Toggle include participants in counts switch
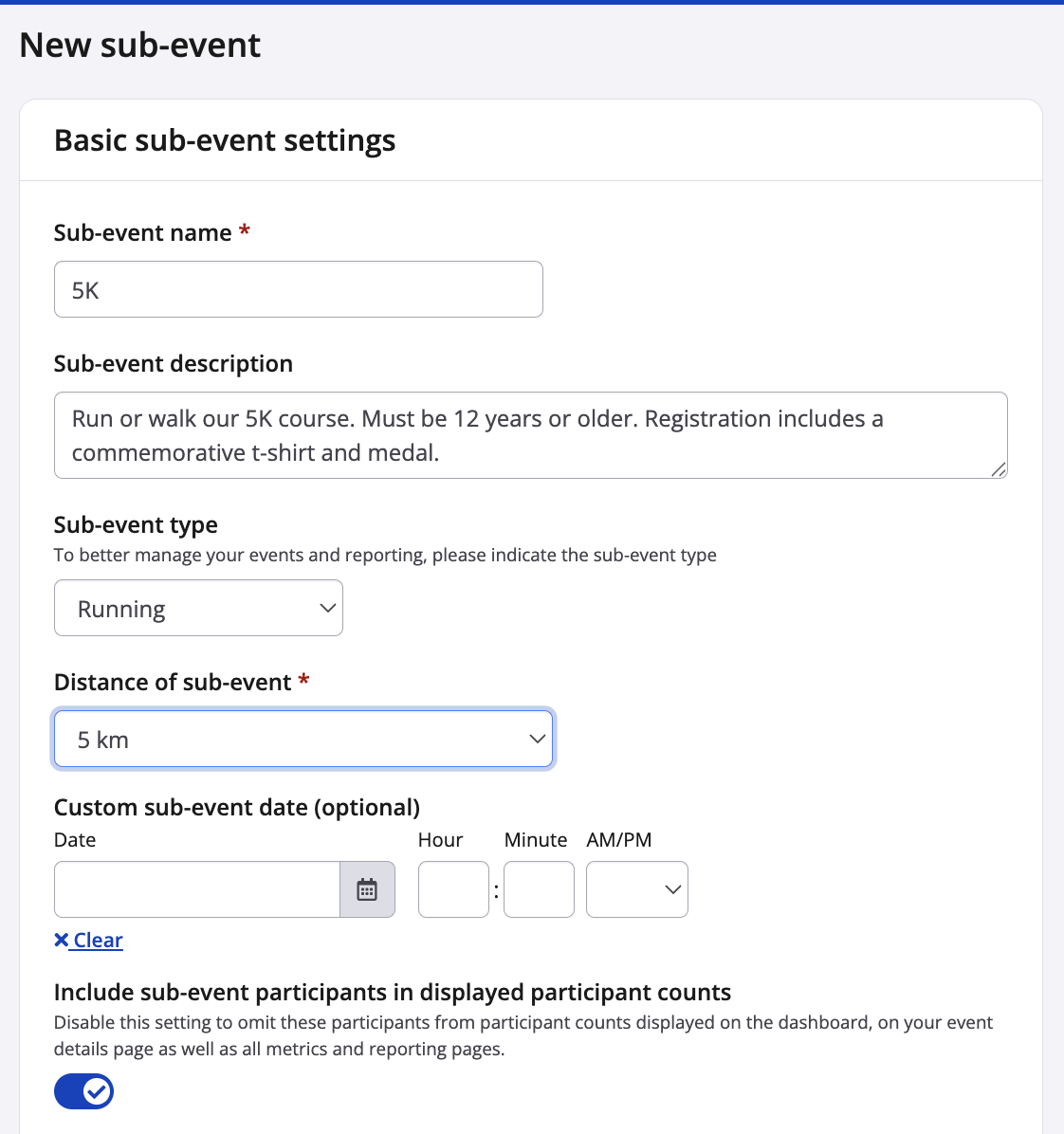 point(83,1091)
